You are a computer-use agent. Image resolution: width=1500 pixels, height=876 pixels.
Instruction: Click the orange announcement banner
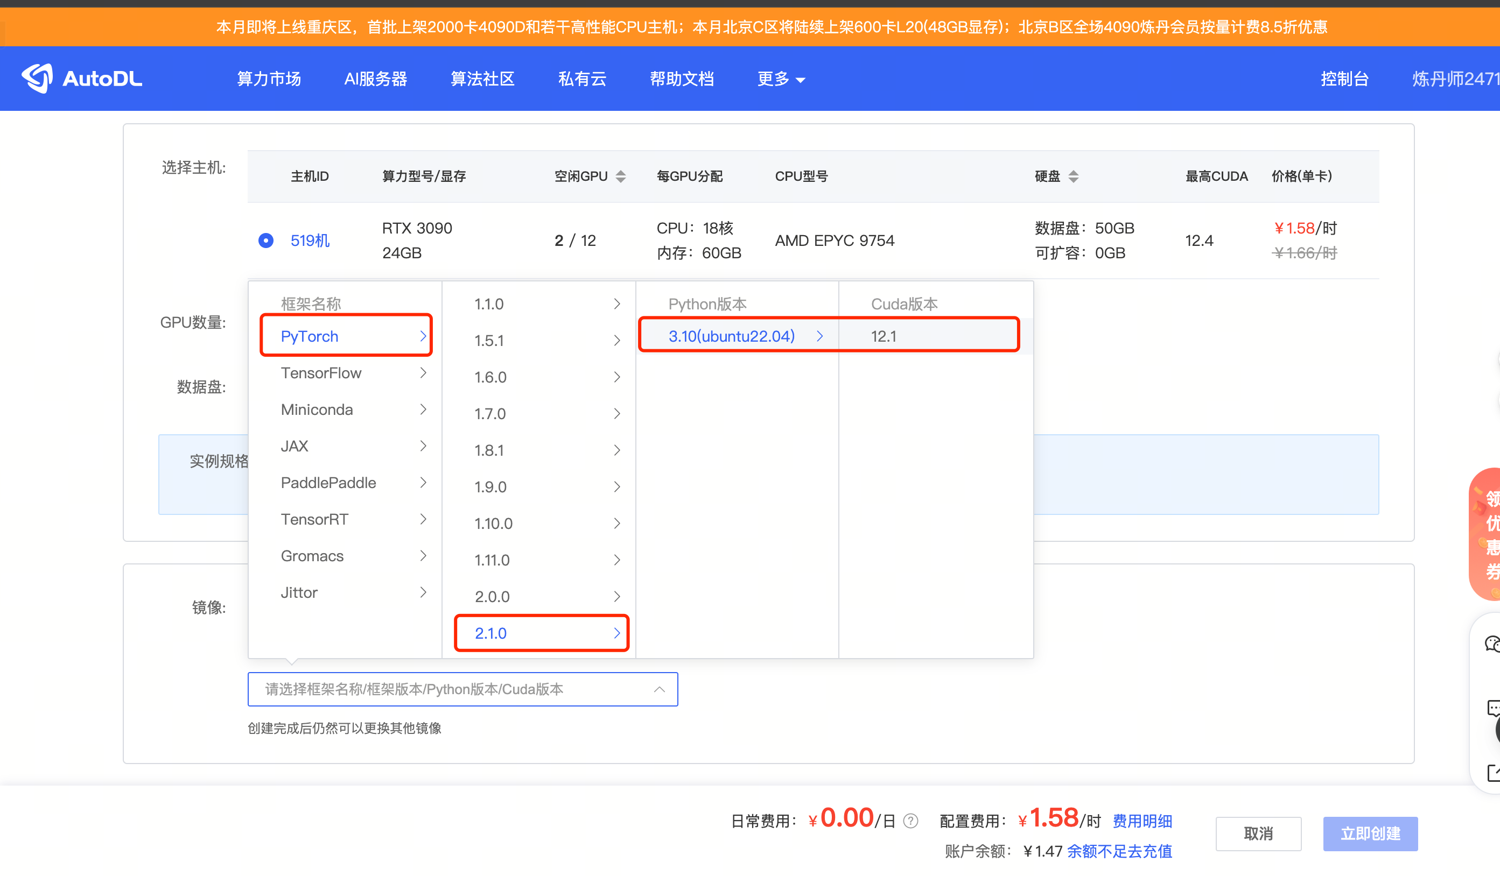(x=750, y=27)
